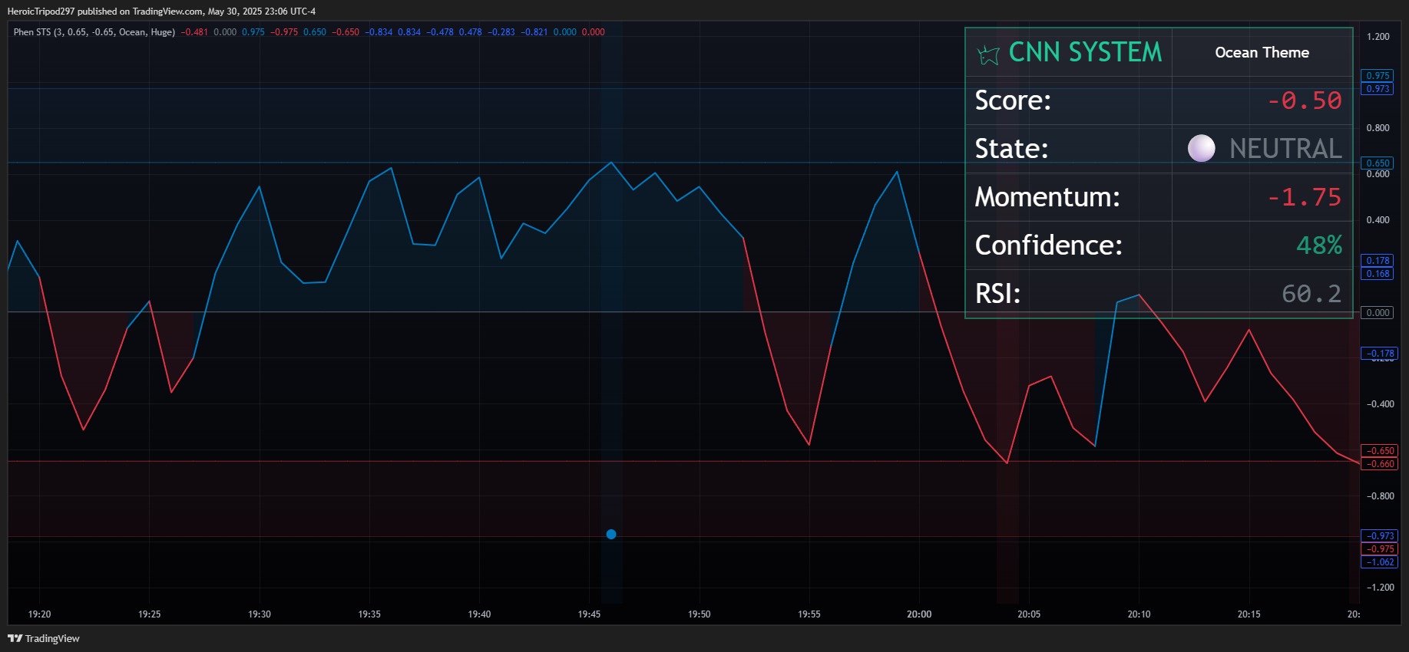Click the Confidence: label
Image resolution: width=1409 pixels, height=652 pixels.
1049,245
